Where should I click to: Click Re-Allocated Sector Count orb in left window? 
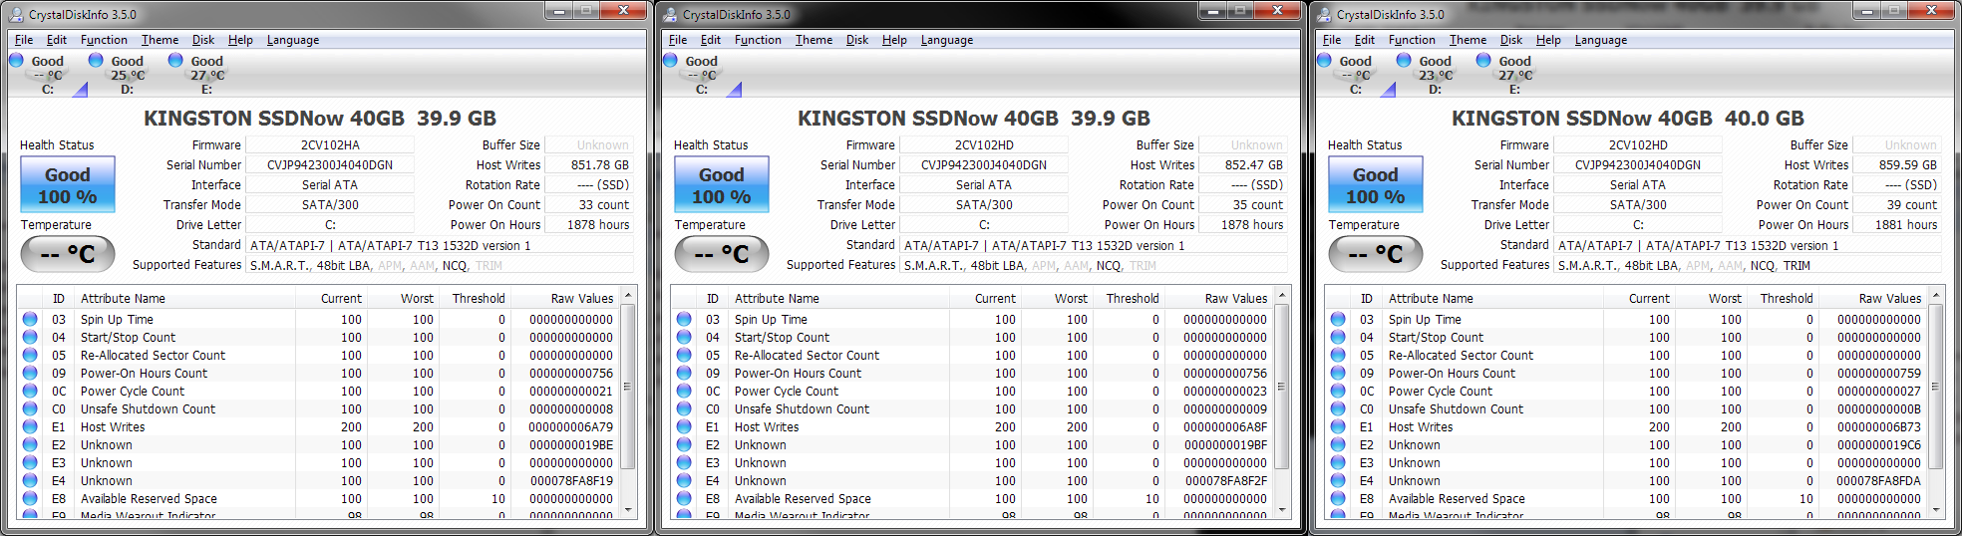30,356
